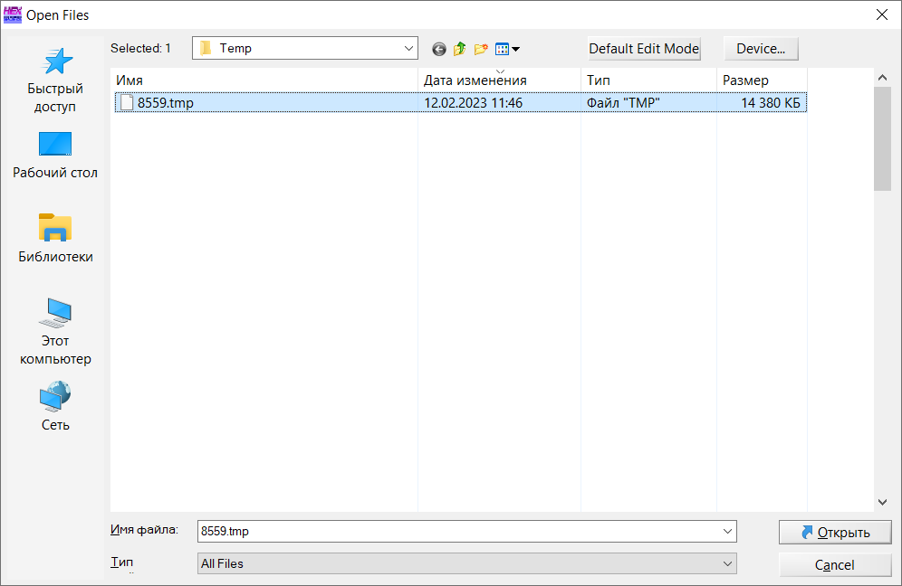Sort files by Размер column
Viewport: 902px width, 586px height.
(761, 80)
